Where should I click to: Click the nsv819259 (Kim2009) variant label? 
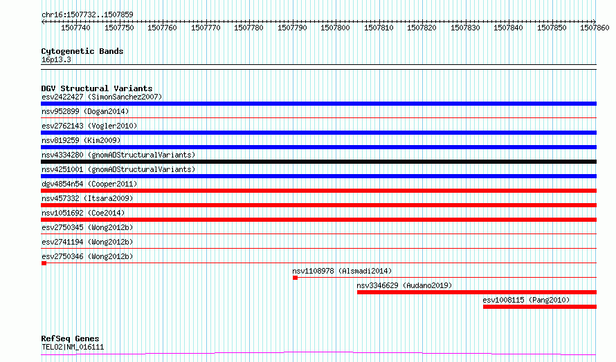coord(81,140)
